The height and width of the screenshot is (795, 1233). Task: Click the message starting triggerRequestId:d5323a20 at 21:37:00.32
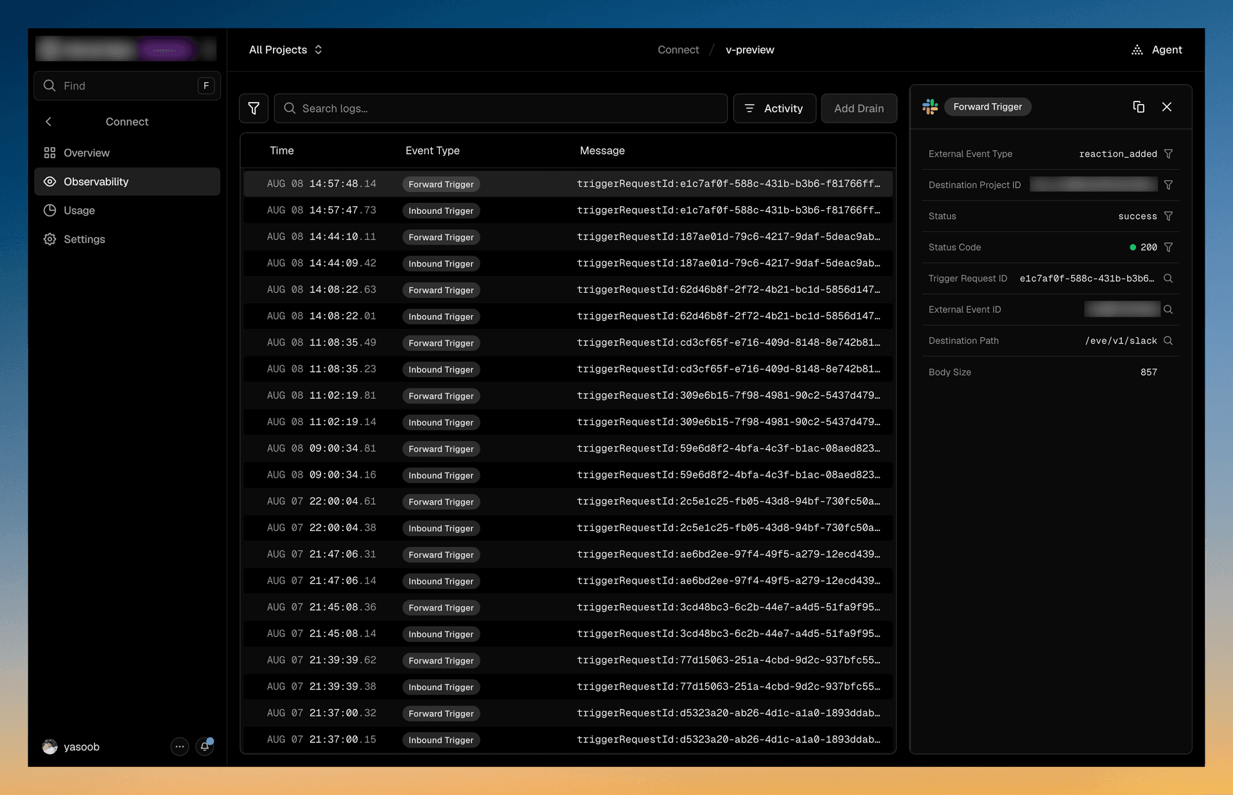coord(728,713)
